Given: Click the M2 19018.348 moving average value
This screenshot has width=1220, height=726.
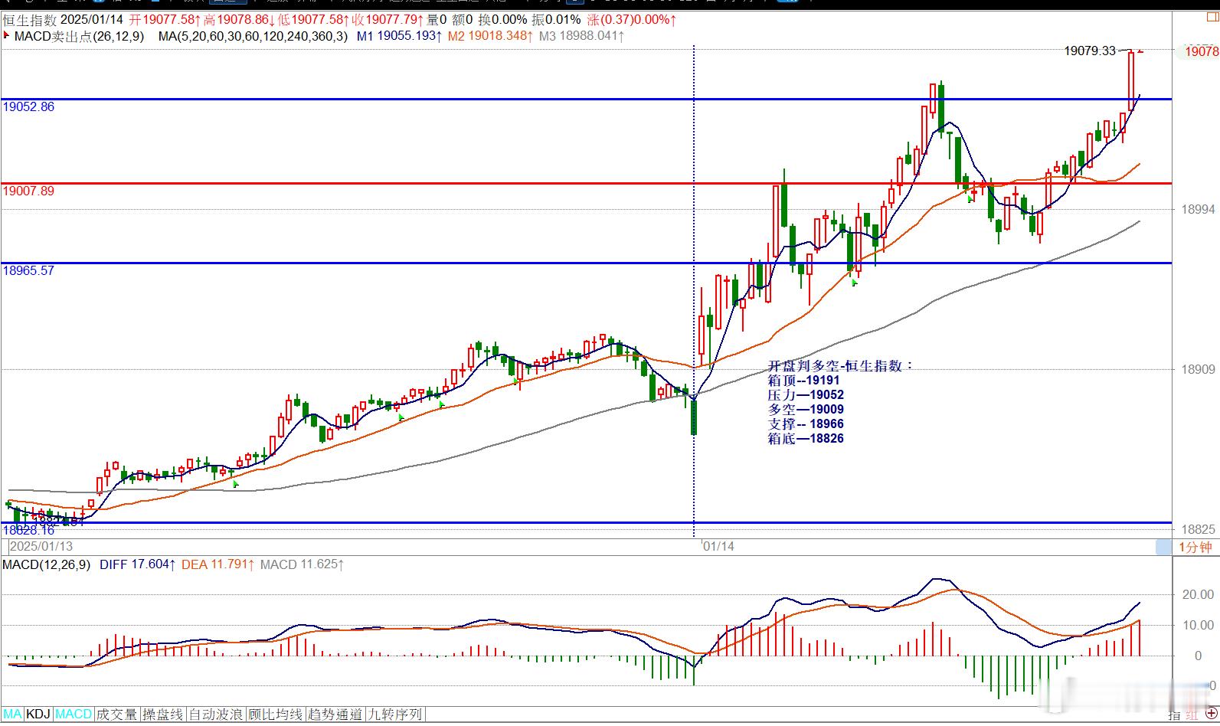Looking at the screenshot, I should point(490,35).
